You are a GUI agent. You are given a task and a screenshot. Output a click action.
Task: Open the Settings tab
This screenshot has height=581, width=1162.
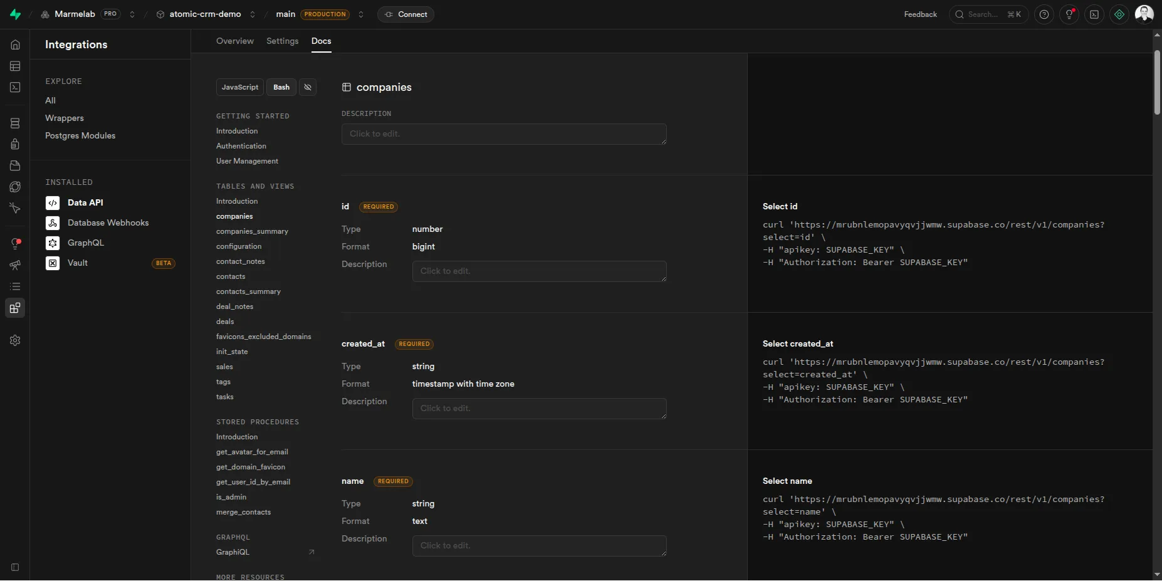click(x=282, y=41)
